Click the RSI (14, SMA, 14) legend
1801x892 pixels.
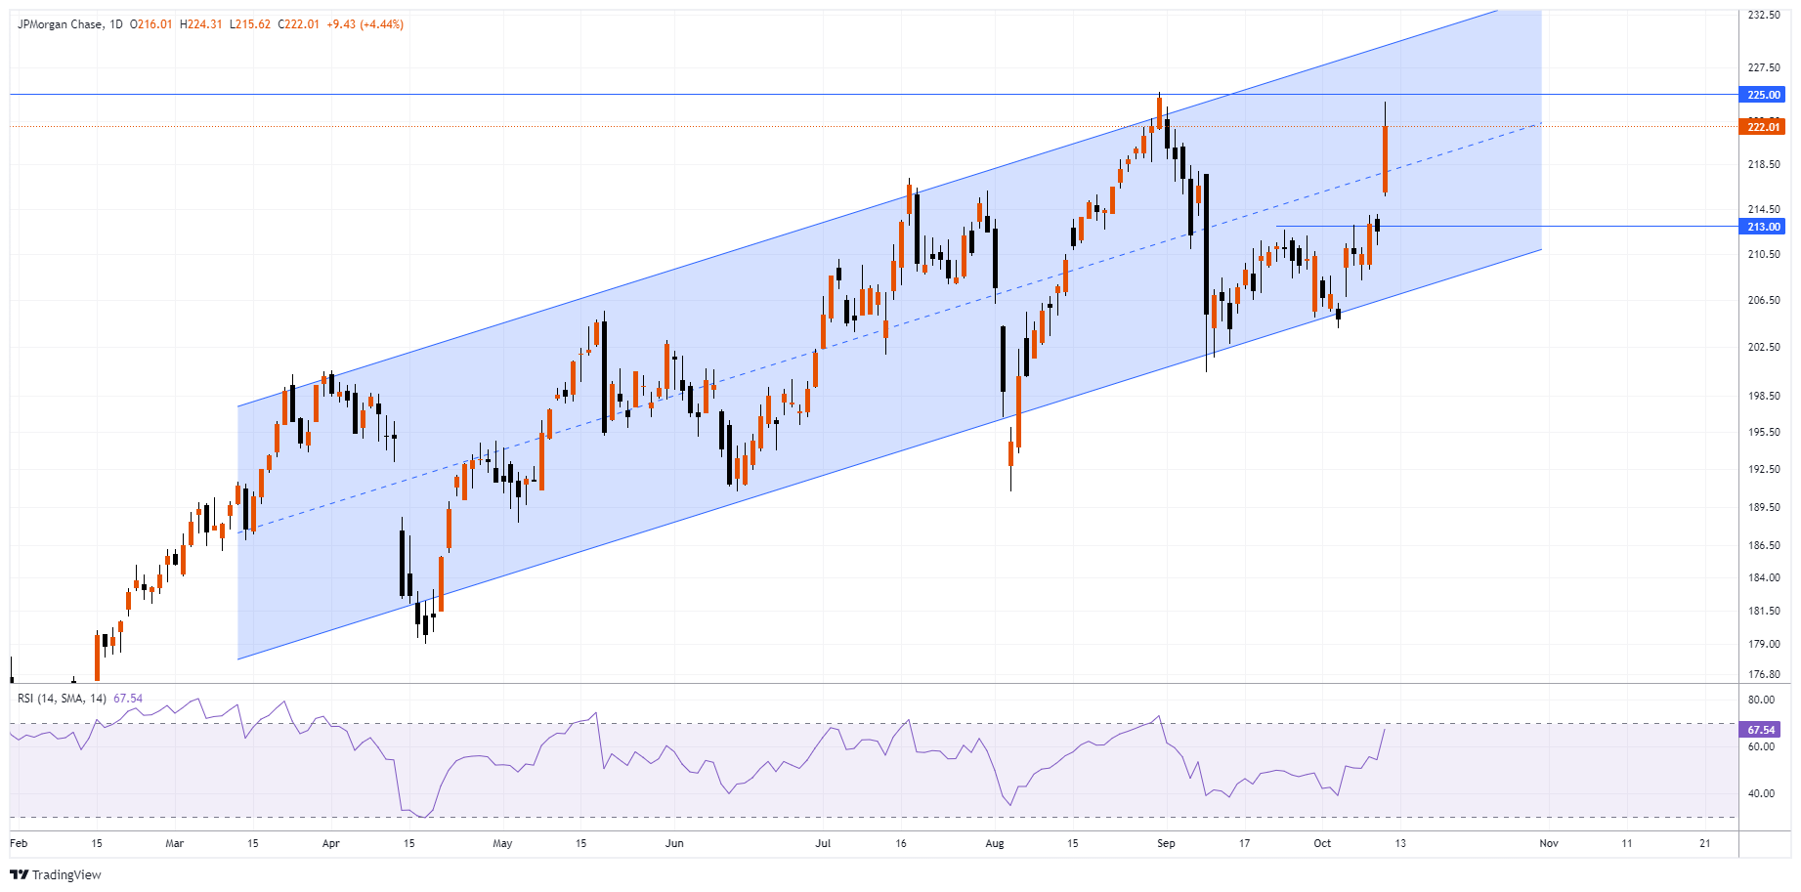pos(63,699)
